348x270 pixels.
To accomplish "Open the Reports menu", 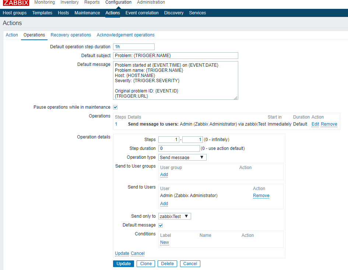I will [x=92, y=2].
